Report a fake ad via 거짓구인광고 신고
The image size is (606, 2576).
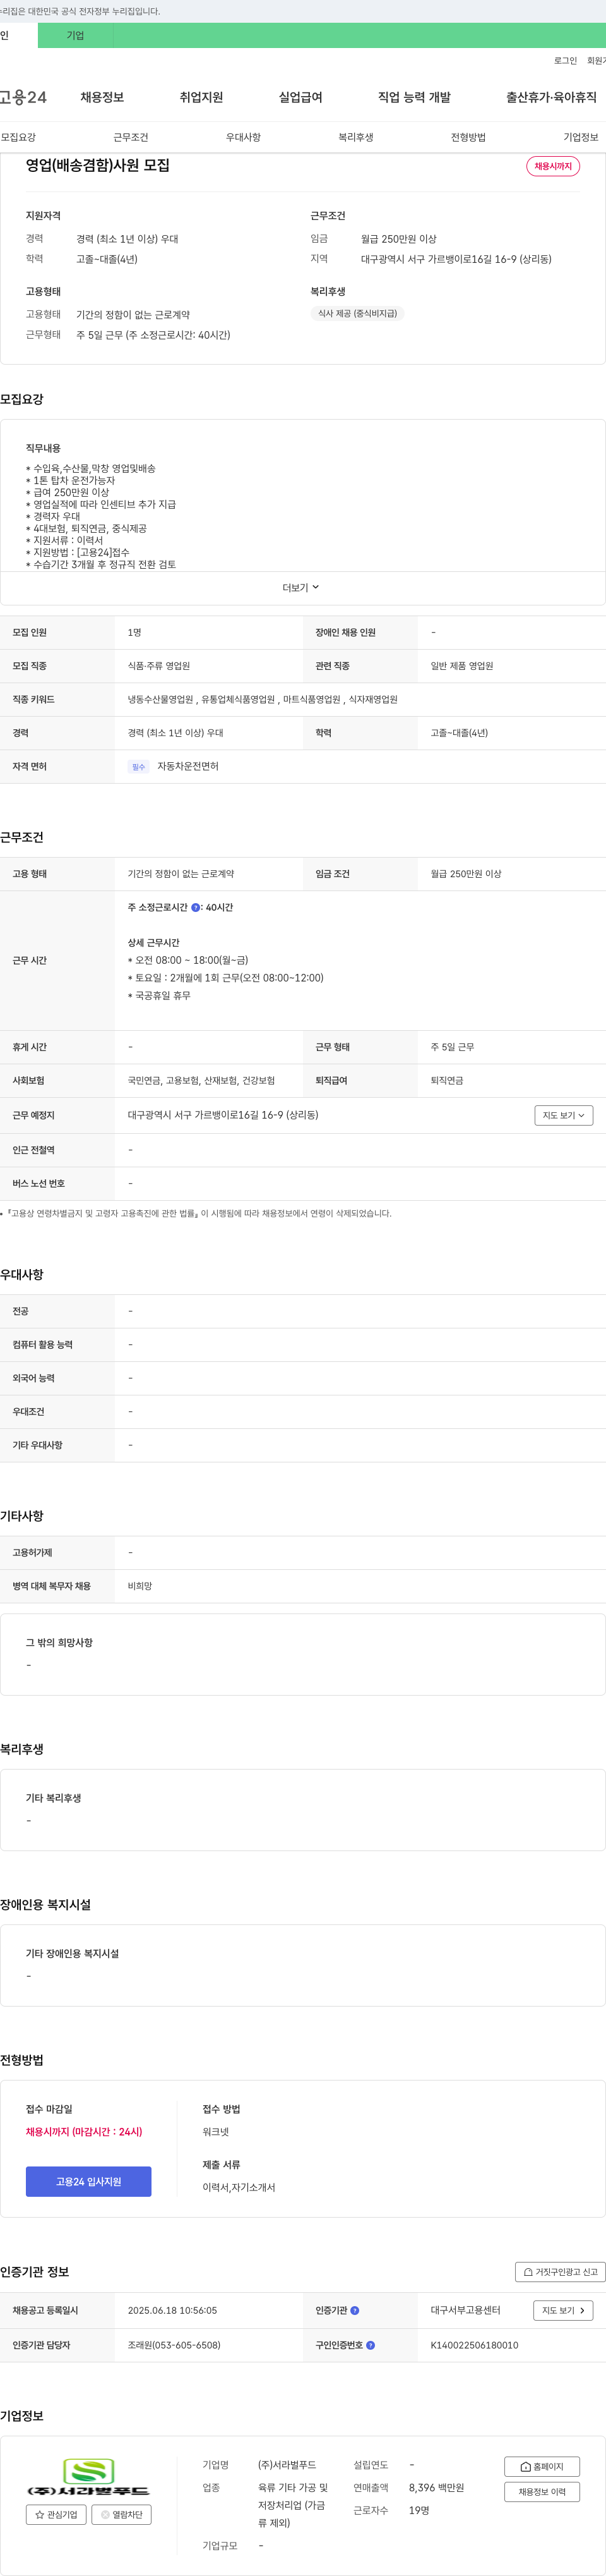pos(560,2272)
